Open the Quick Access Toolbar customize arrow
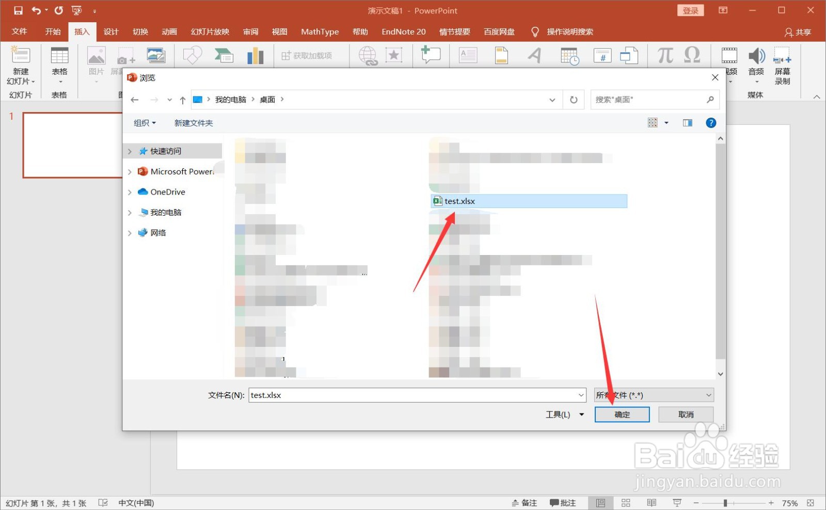Screen dimensions: 826x510 tap(94, 11)
